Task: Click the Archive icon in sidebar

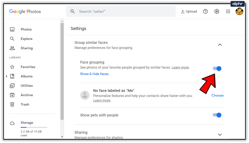Action: coord(12,95)
